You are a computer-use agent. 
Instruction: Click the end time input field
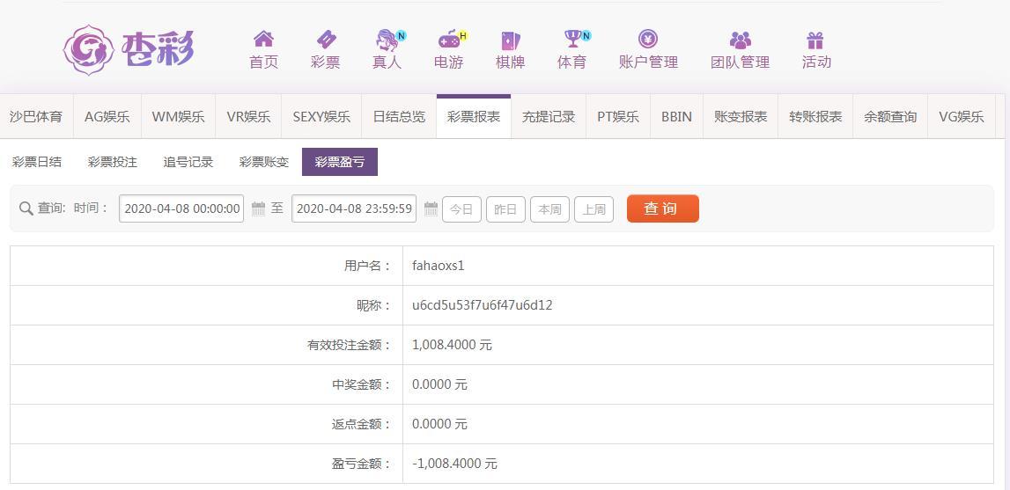354,208
